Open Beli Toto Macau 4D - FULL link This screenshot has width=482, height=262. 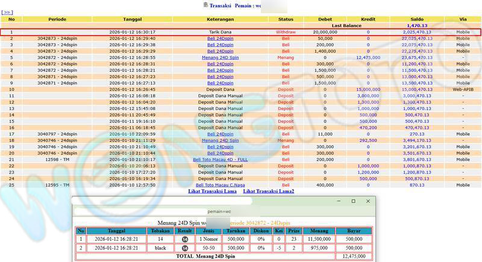[219, 160]
